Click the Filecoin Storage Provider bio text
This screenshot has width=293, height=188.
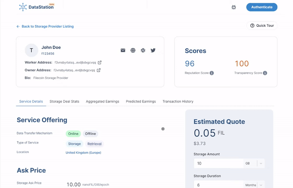(51, 78)
